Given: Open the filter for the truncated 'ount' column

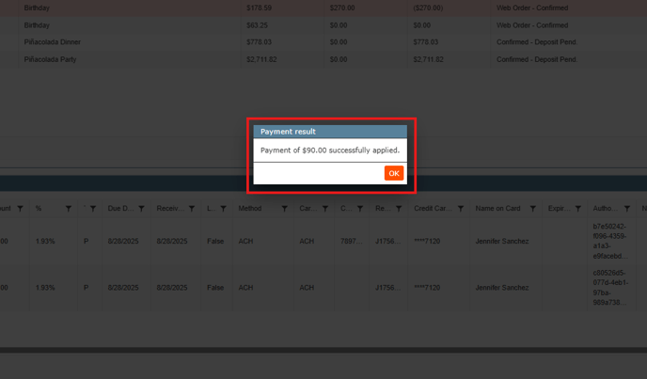Looking at the screenshot, I should pyautogui.click(x=20, y=209).
